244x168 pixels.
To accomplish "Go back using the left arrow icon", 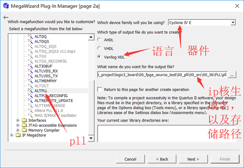I will pos(6,17).
